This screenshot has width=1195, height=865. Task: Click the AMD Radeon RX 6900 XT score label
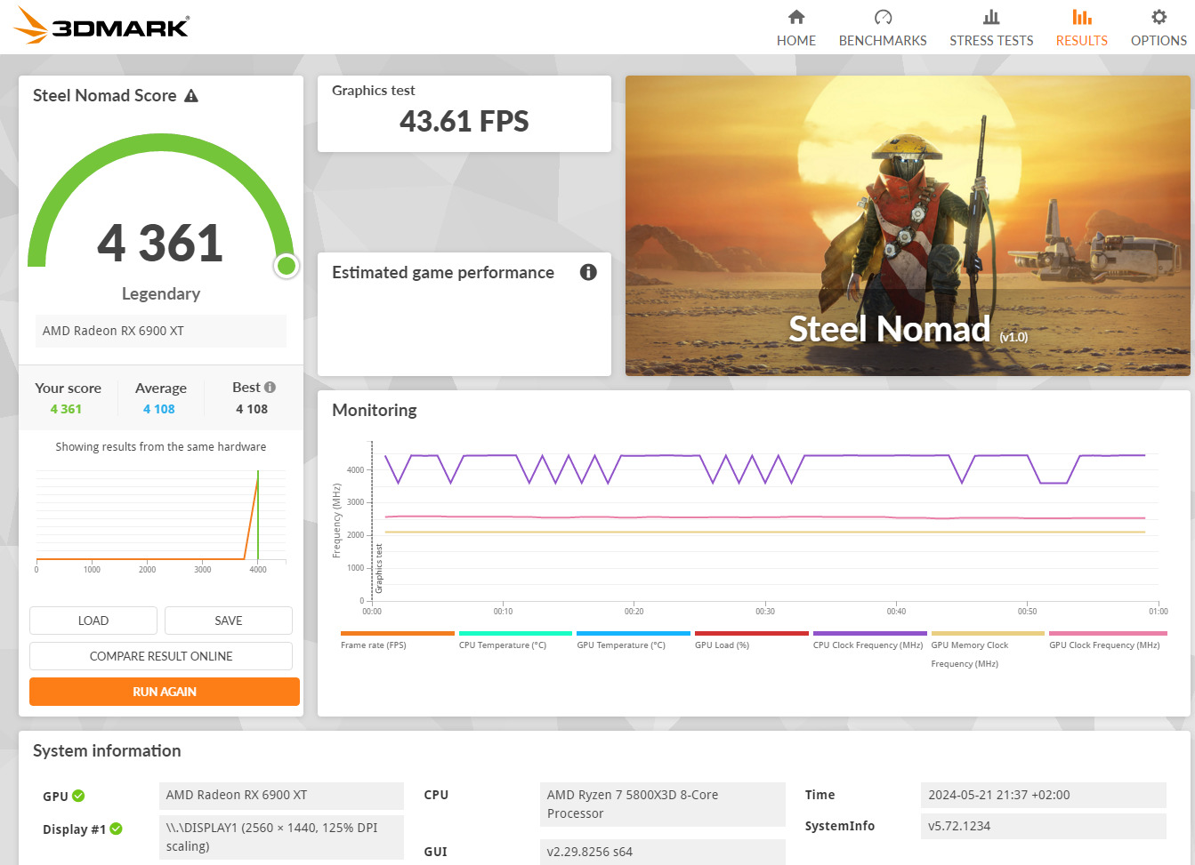161,331
